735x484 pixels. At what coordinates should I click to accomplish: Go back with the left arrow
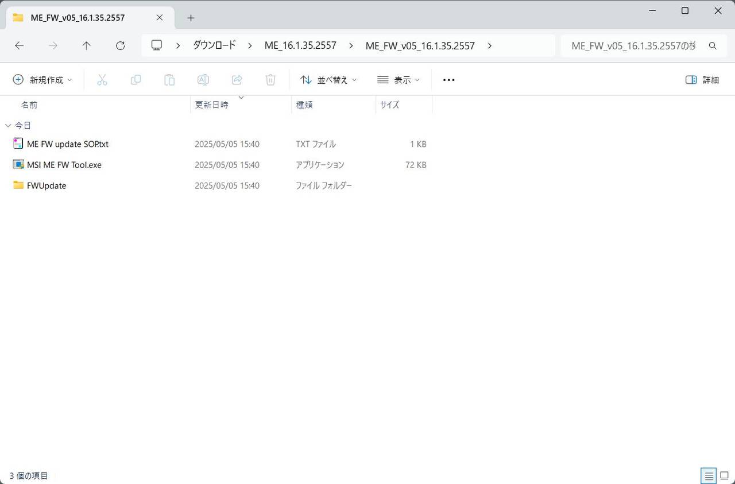[x=19, y=46]
